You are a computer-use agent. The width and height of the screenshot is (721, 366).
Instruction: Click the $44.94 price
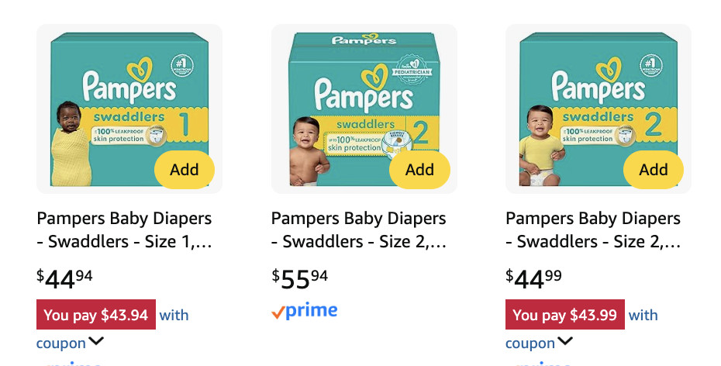(x=65, y=277)
